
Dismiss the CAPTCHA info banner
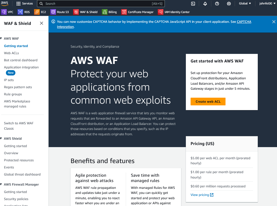[x=273, y=22]
